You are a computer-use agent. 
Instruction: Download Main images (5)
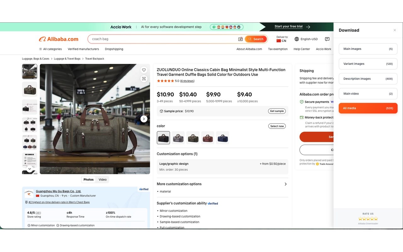pos(368,49)
